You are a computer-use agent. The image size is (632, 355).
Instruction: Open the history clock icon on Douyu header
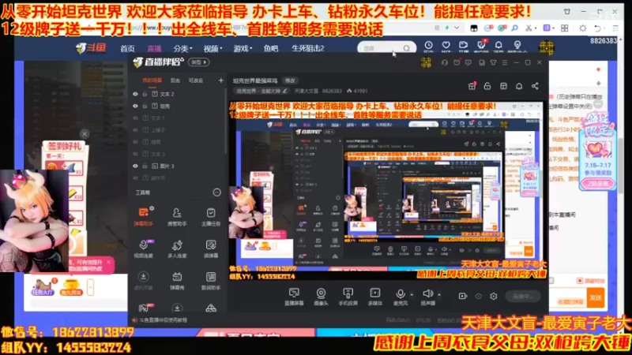point(428,47)
